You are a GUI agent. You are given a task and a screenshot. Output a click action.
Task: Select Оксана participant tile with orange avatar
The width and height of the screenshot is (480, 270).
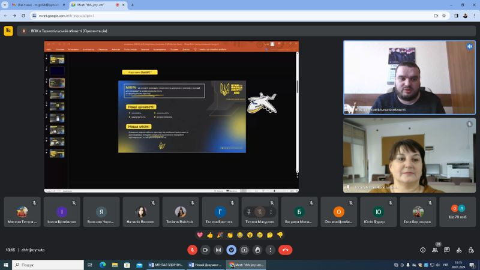click(339, 212)
